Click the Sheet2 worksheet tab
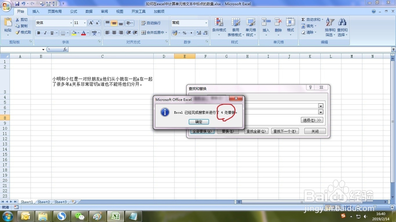Viewport: 396px width, 222px height. pyautogui.click(x=44, y=202)
